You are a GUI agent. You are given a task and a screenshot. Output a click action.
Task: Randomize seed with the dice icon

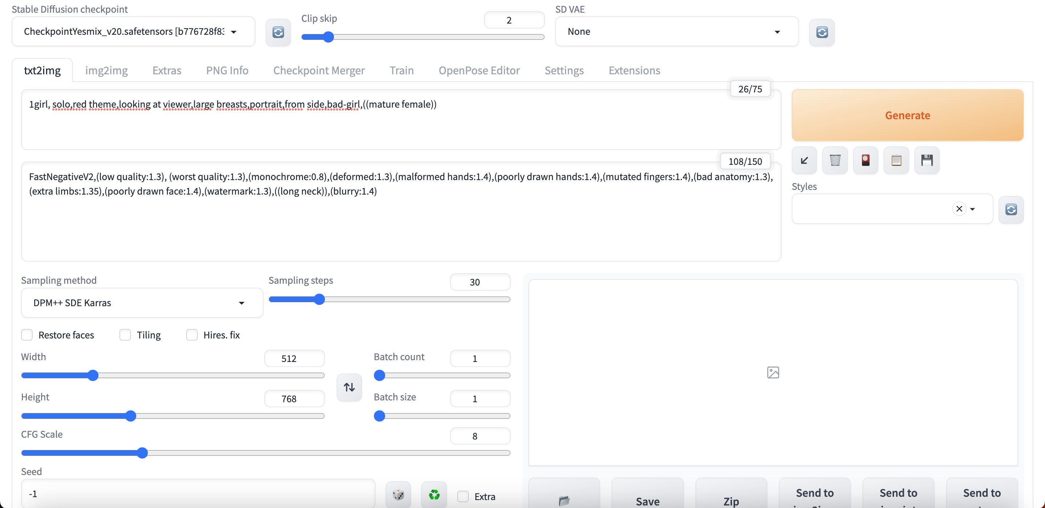pos(398,495)
